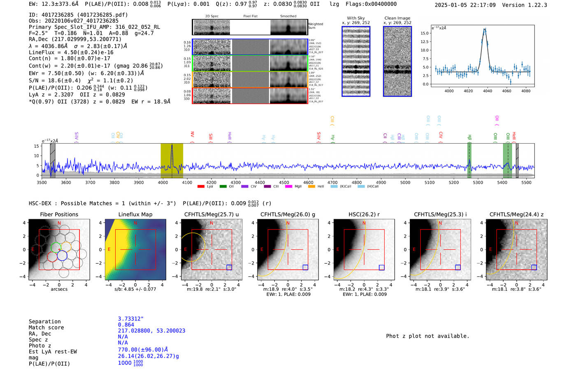
Task: Click the ID: 4017236285 text line
Action: 78,15
